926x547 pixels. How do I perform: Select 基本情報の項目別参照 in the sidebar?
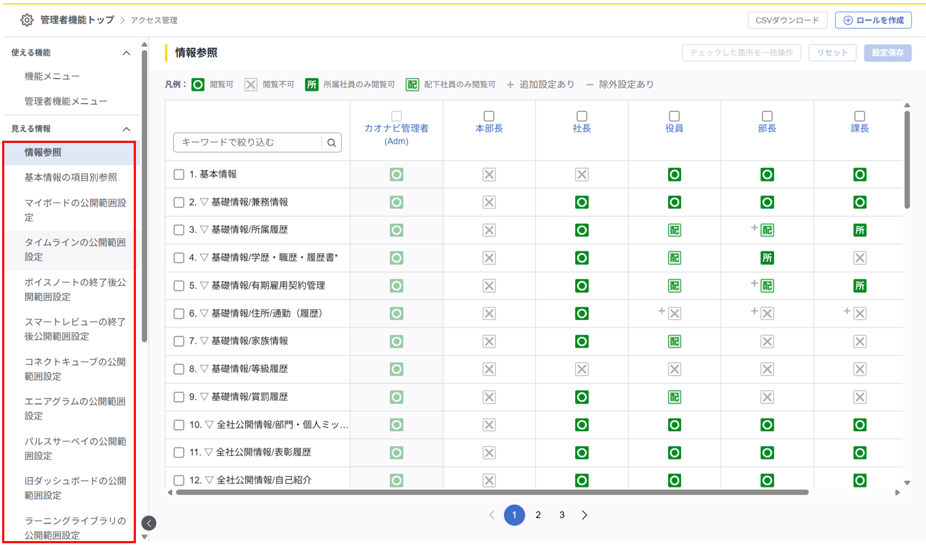point(71,177)
